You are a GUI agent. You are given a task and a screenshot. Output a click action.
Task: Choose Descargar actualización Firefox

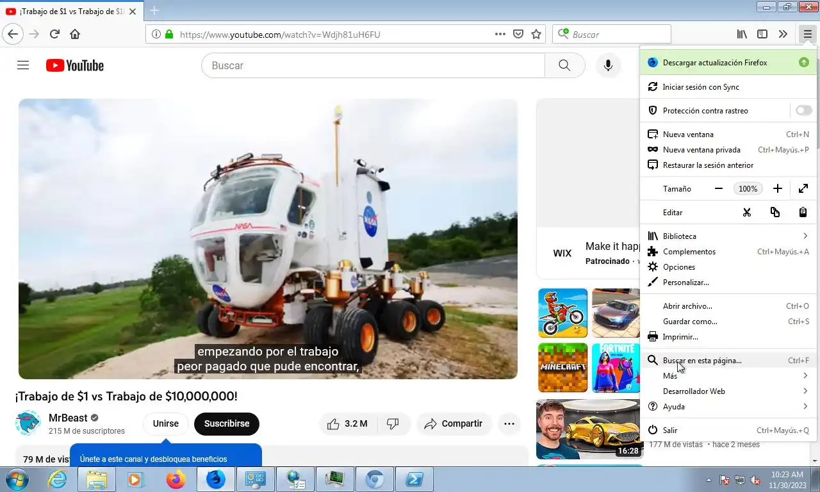(728, 62)
